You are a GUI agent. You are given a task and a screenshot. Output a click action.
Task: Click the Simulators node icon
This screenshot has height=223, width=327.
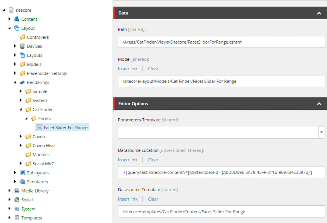click(23, 182)
